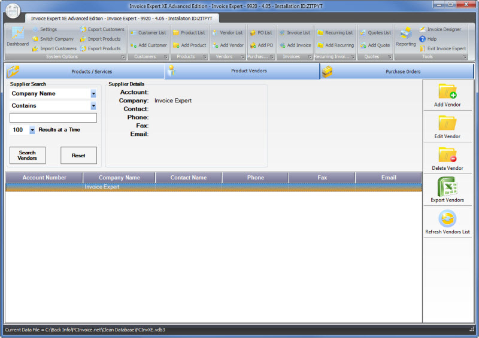
Task: Click the Current Data File status text
Action: (85, 330)
